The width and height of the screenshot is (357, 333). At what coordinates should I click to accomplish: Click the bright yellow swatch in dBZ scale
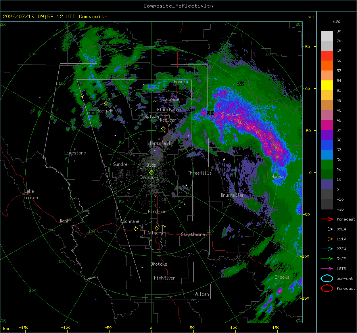pos(327,85)
